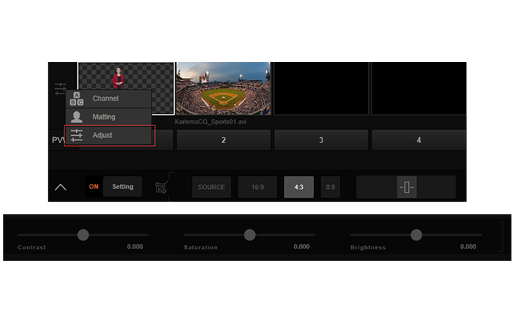The height and width of the screenshot is (322, 516).
Task: Click the adjust sliders icon beside first thumbnail
Action: coord(61,89)
